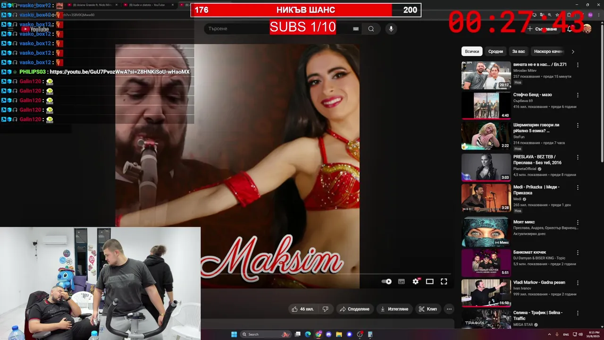The height and width of the screenshot is (340, 604).
Task: Show hidden system tray icons
Action: tap(549, 334)
